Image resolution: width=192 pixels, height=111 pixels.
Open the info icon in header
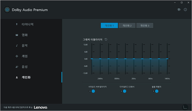(x=185, y=10)
